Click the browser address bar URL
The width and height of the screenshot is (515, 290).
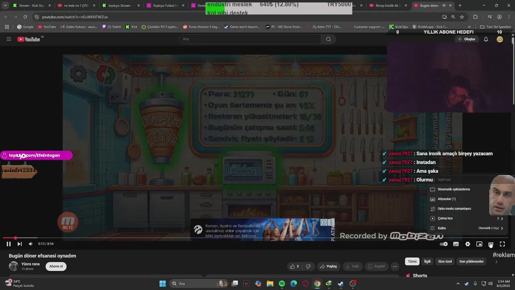tap(75, 17)
